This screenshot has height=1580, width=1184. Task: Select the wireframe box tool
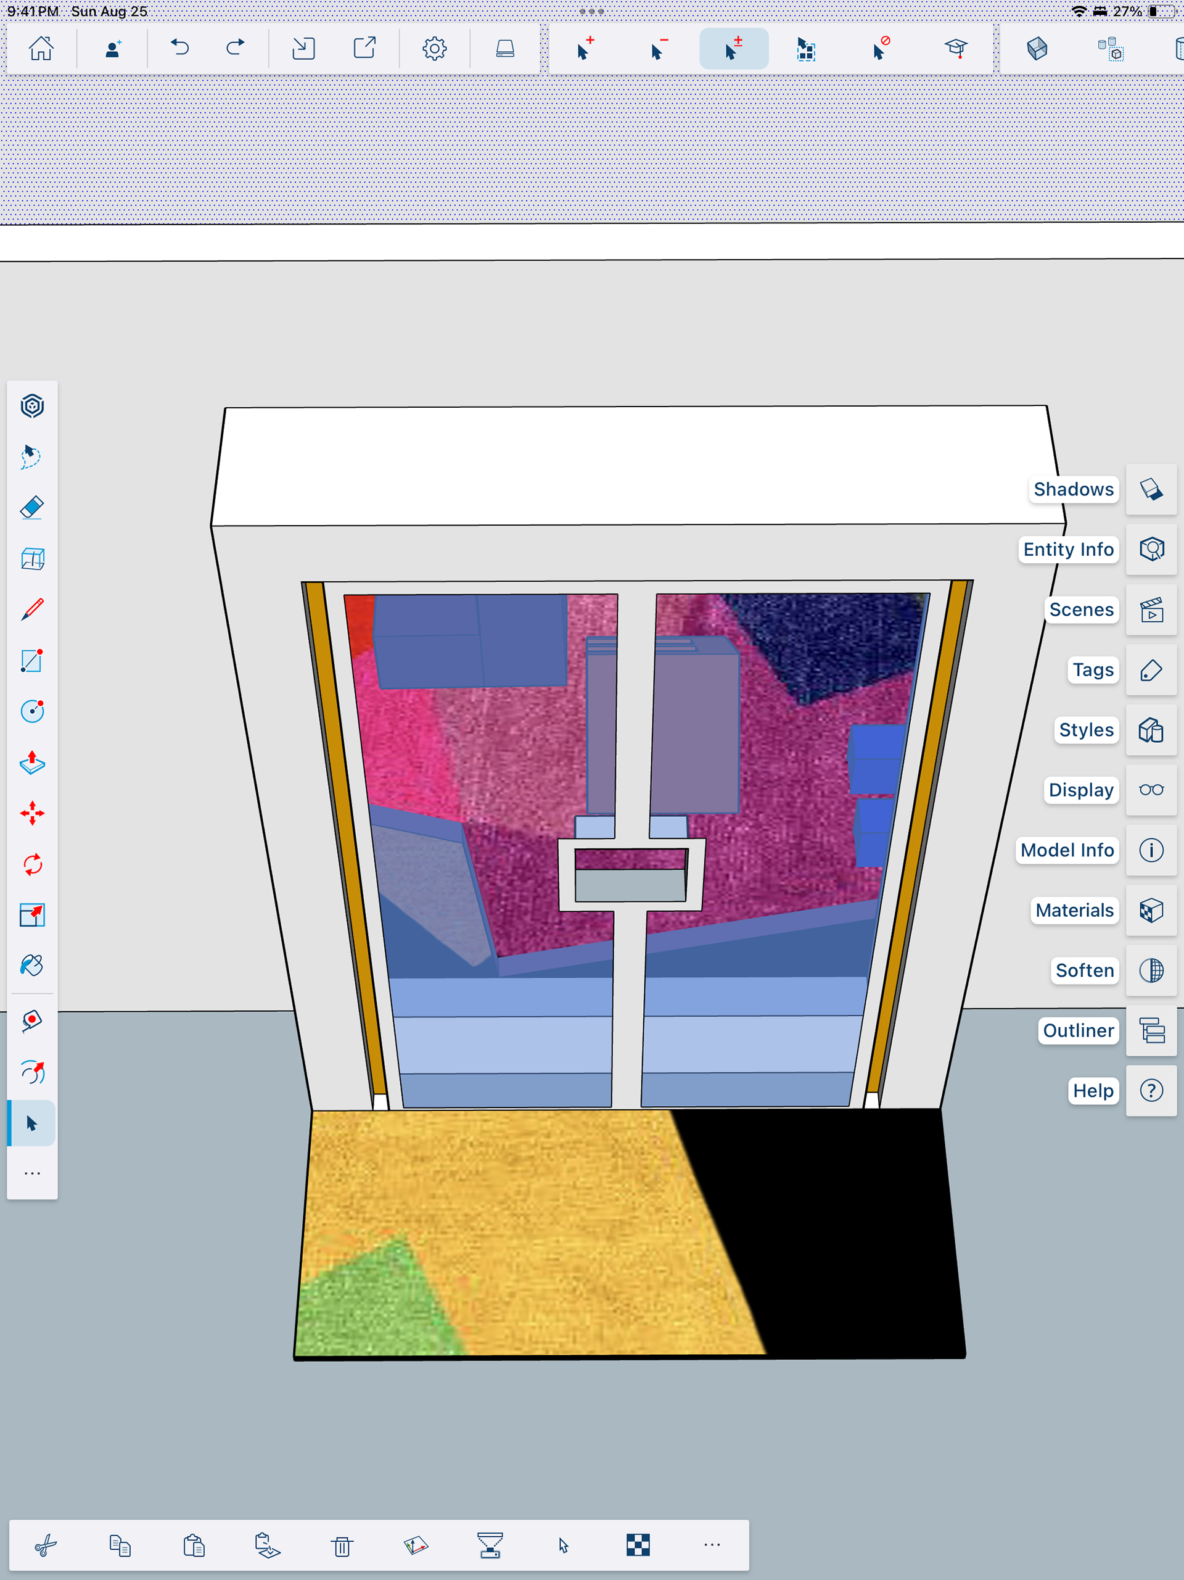tap(32, 558)
